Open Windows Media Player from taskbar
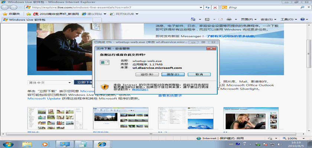This screenshot has width=312, height=148. 45,144
